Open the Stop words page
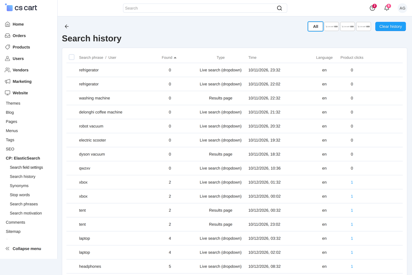 click(20, 195)
